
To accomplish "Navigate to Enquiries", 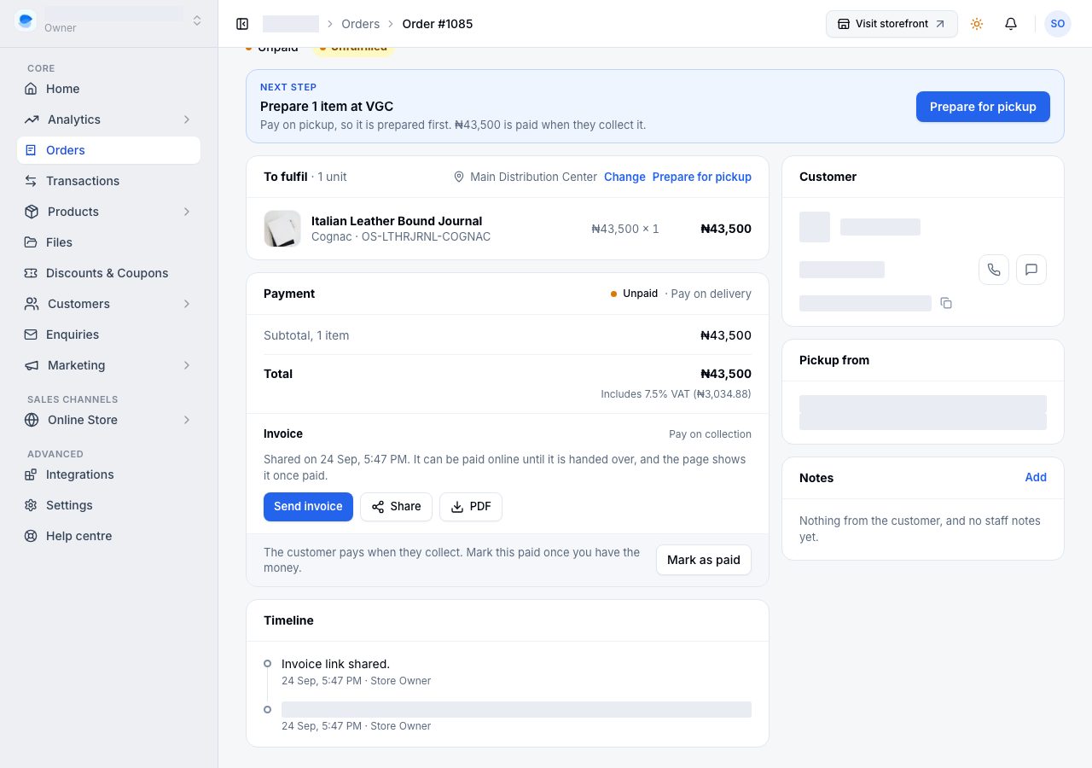I will [x=108, y=335].
